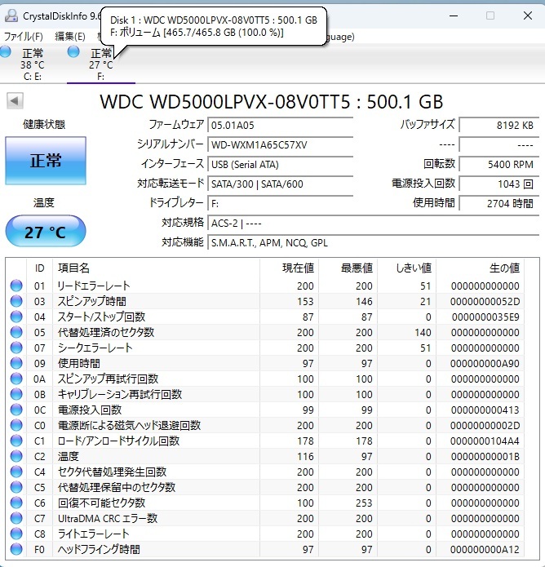Select the UltraDMA CRC エラー数 attribute name

[108, 518]
